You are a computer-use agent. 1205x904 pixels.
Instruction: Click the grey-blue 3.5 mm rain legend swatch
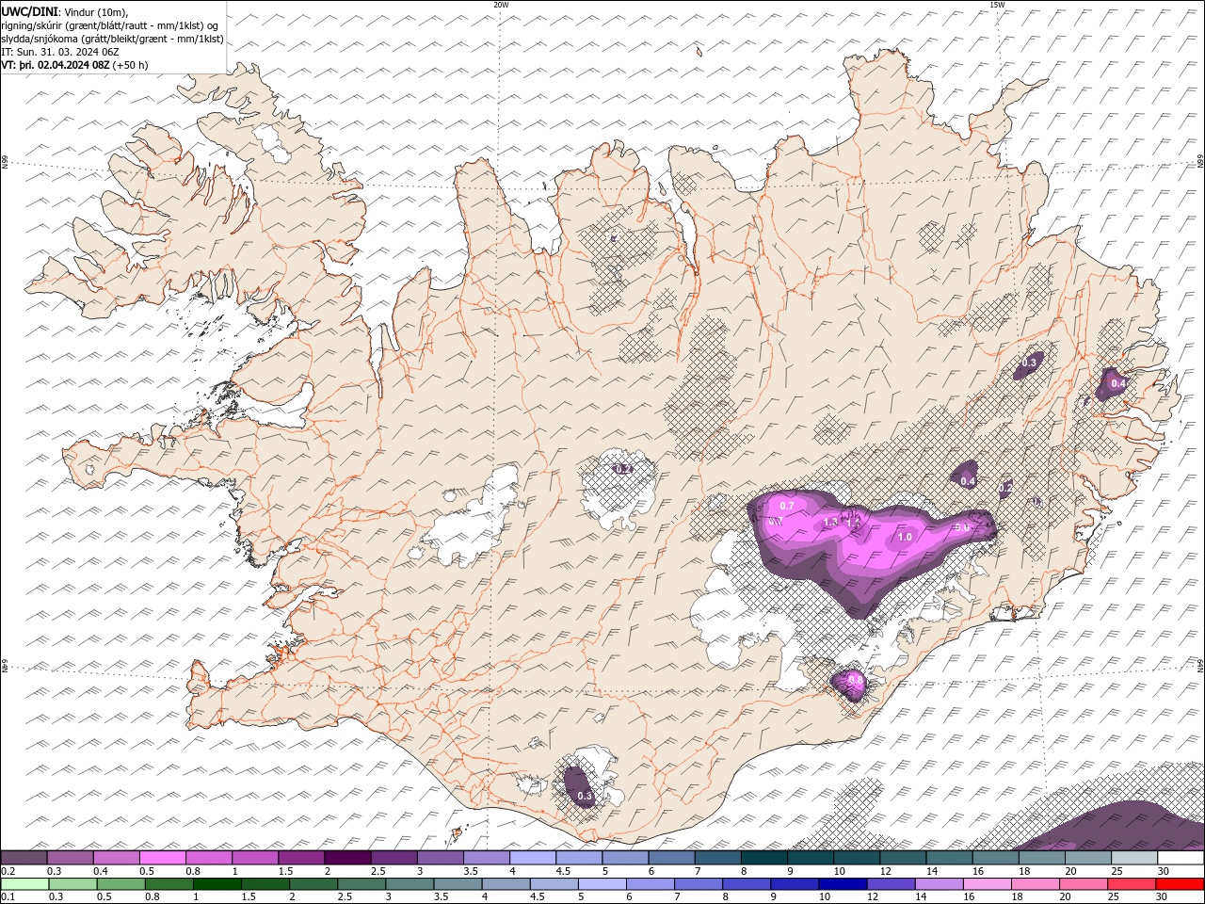point(458,884)
